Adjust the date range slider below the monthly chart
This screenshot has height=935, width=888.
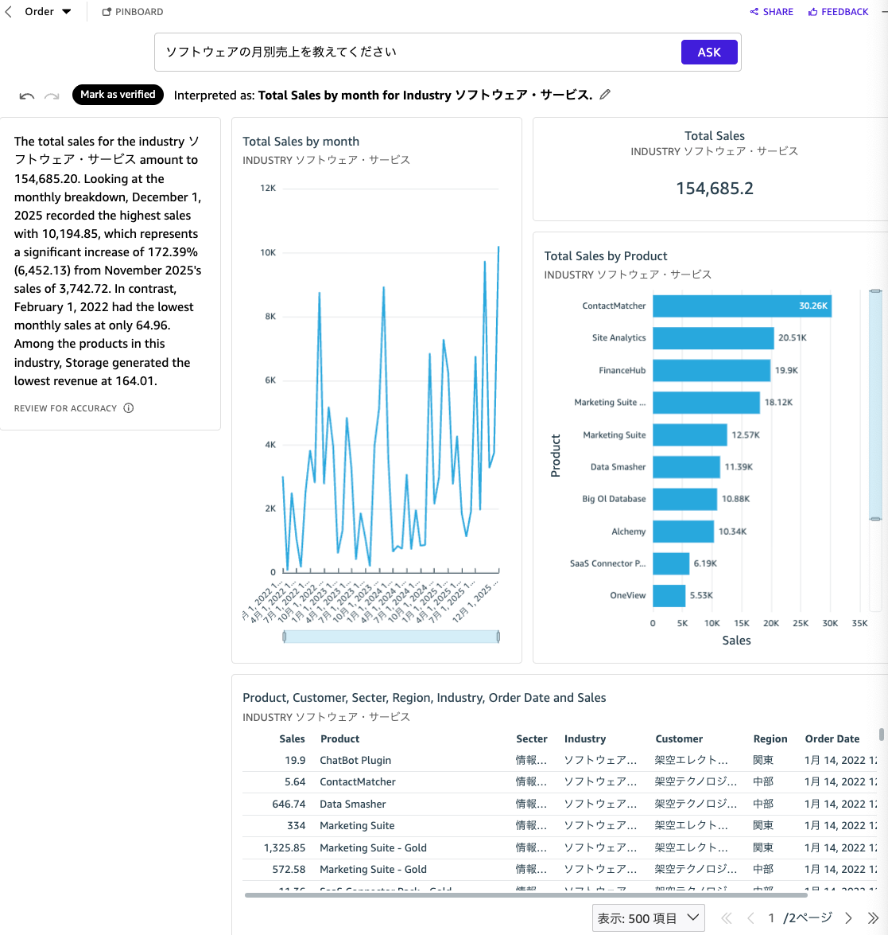391,636
